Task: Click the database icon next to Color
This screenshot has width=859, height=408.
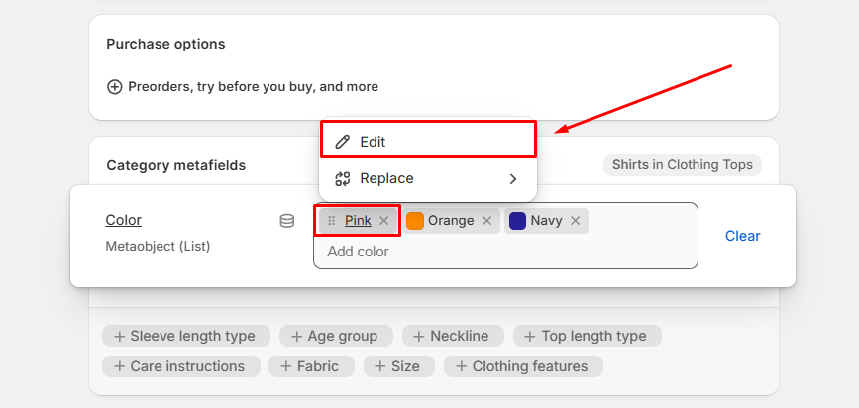Action: click(286, 221)
